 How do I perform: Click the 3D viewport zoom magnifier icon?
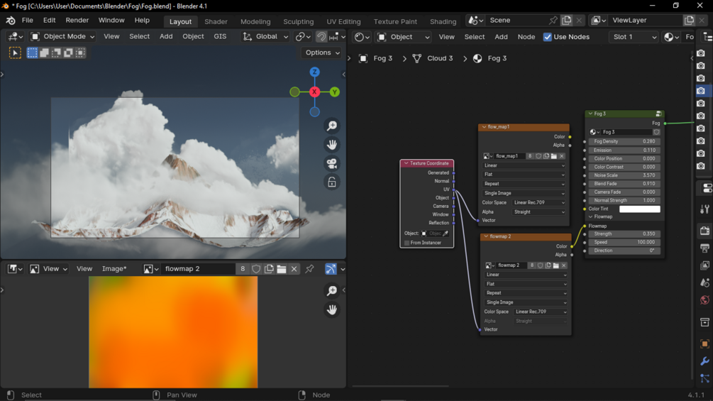tap(332, 126)
